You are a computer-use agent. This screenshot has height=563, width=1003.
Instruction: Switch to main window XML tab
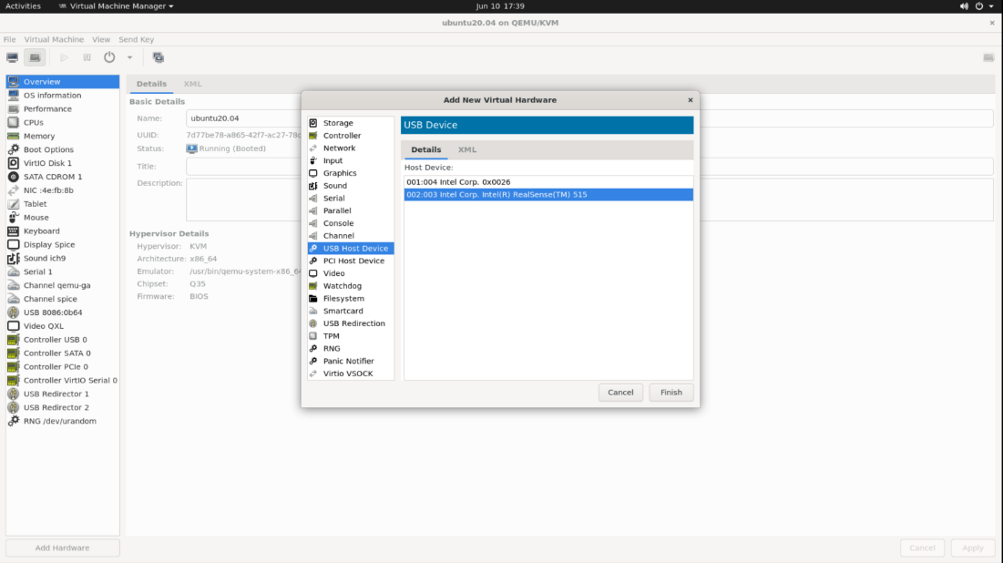pos(192,84)
